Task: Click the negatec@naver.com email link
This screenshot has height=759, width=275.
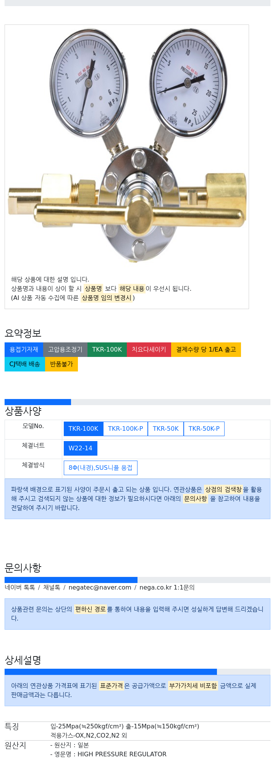Action: [100, 588]
